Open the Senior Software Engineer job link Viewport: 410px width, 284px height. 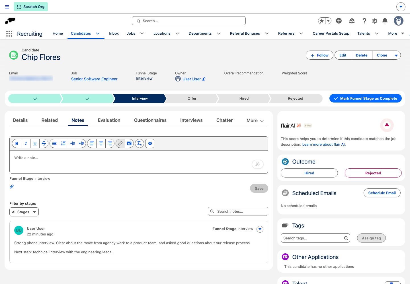point(94,79)
